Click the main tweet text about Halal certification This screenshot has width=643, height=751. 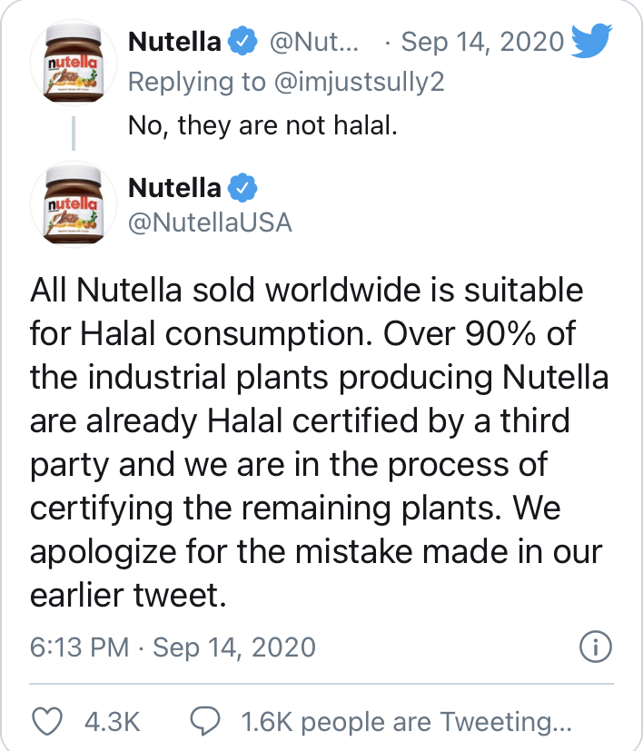coord(319,442)
